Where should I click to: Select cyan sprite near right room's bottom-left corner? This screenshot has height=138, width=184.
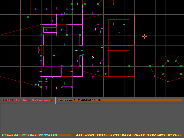pos(106,74)
